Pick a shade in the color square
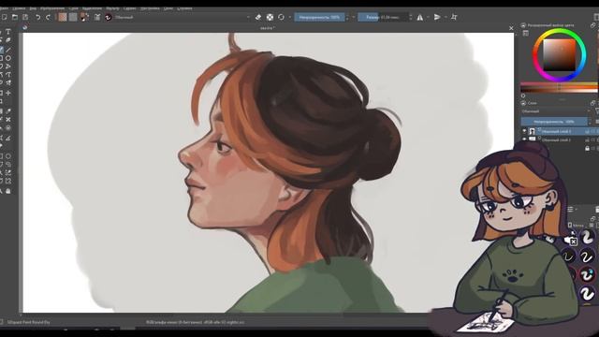 tap(560, 55)
